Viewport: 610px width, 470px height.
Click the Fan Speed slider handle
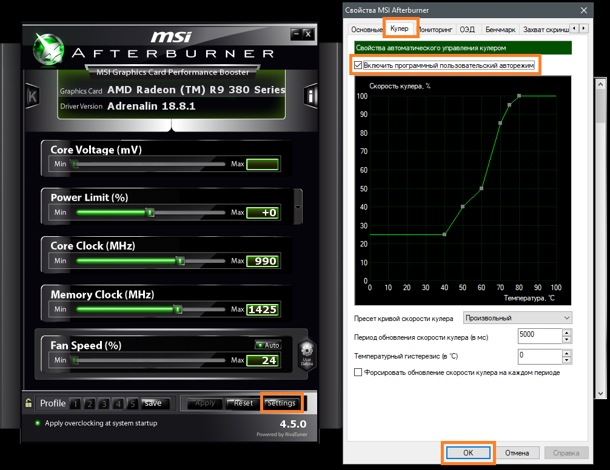pos(75,360)
